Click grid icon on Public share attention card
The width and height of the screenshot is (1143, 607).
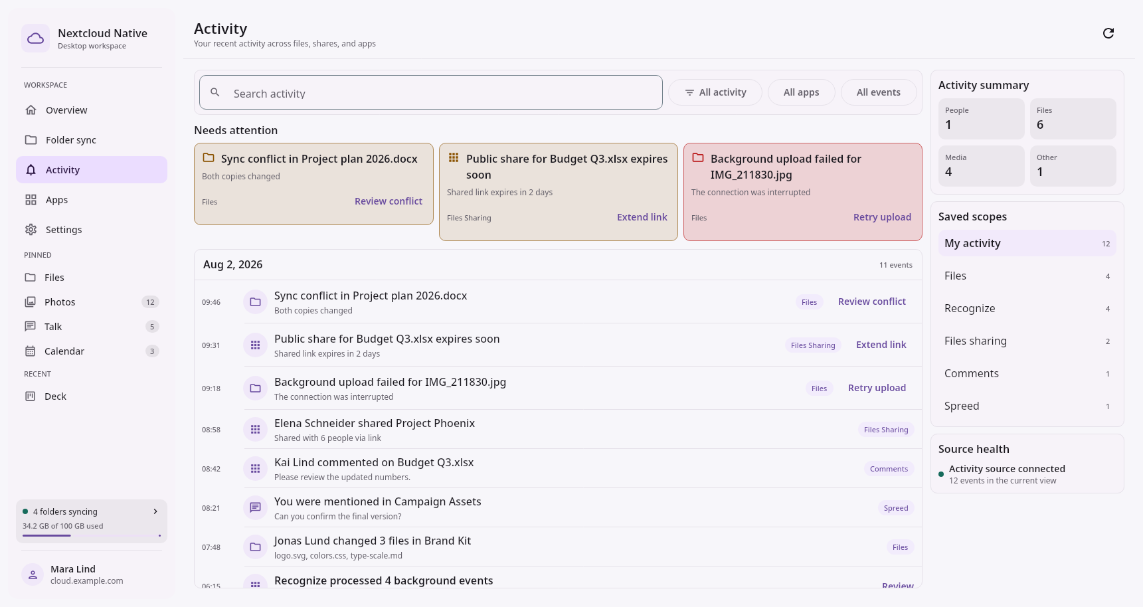[x=454, y=158]
